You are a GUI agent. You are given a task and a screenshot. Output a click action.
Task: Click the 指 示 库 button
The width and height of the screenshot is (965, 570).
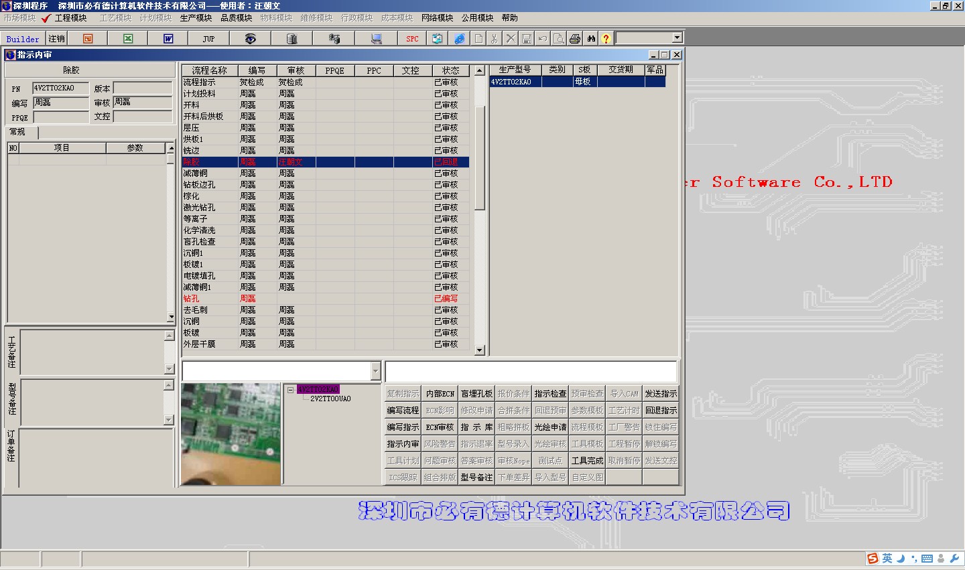(x=476, y=427)
